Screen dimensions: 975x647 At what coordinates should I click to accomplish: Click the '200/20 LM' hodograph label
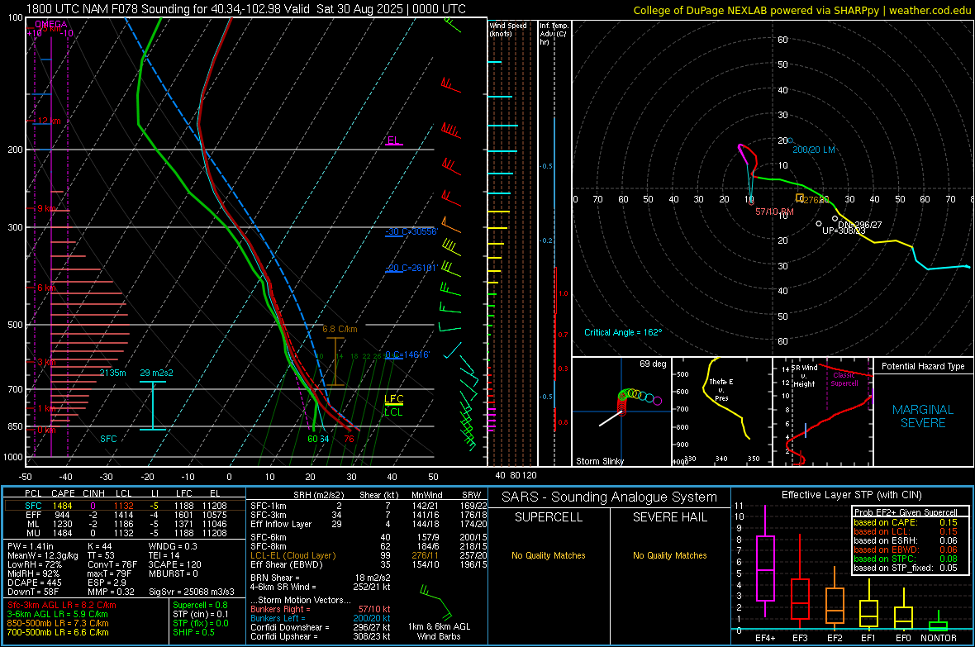813,150
